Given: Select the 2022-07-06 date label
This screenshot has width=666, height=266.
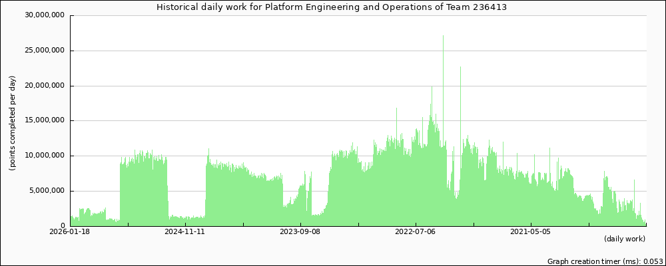Looking at the screenshot, I should (416, 232).
